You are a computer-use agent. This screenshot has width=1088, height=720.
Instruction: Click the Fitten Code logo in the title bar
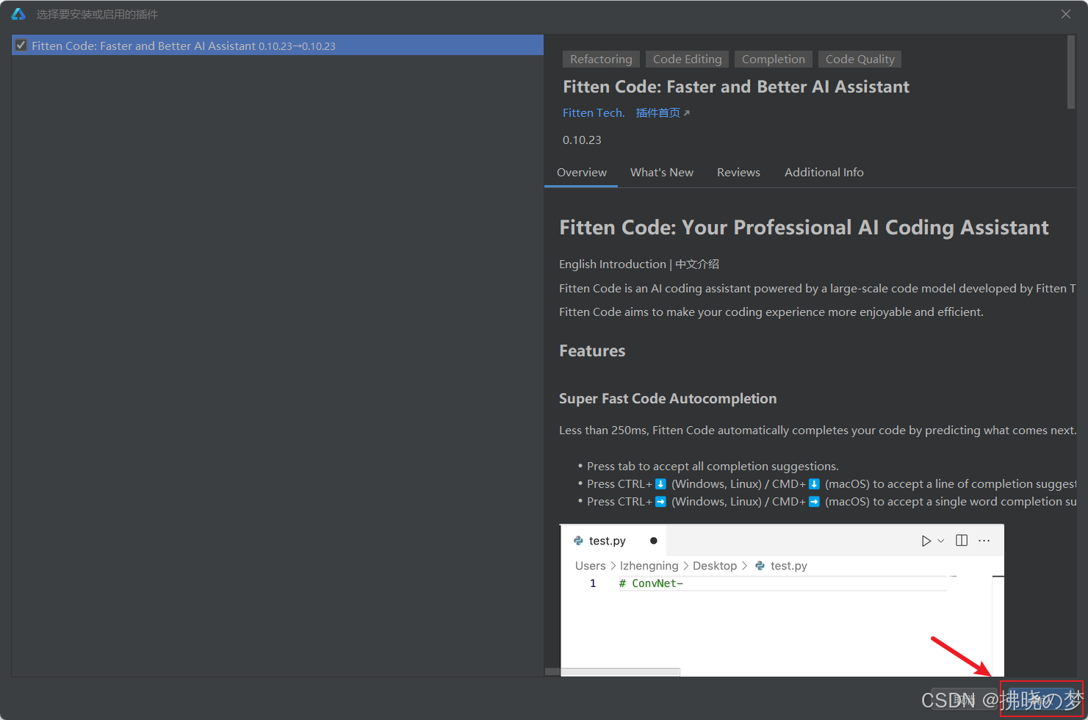pos(18,13)
